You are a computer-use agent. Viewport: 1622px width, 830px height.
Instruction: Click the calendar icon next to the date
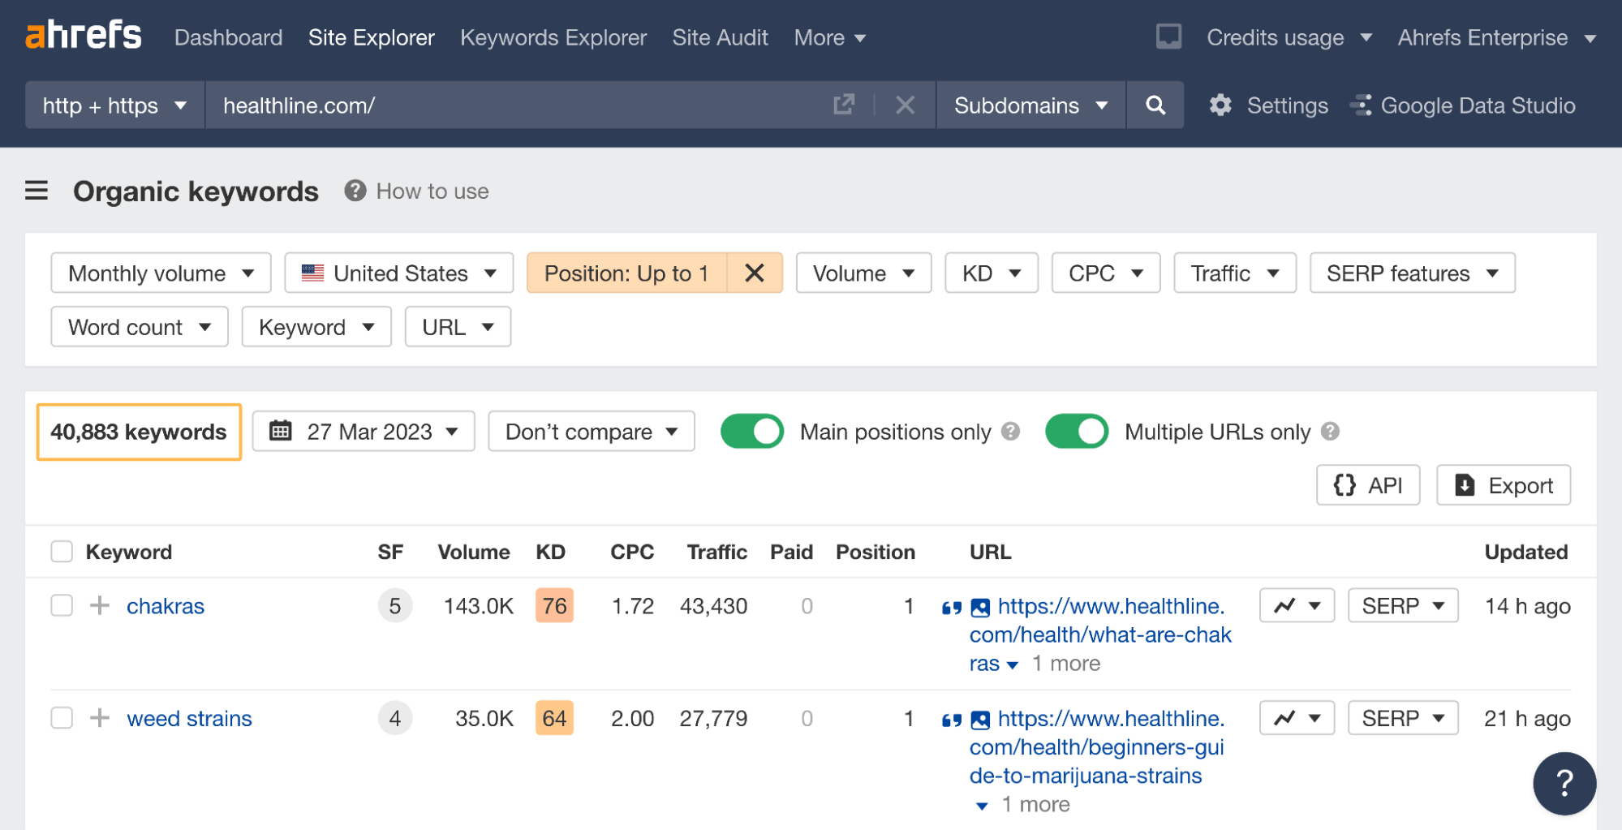[282, 431]
